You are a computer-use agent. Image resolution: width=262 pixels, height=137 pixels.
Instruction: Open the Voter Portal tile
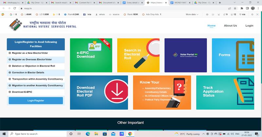point(186,55)
